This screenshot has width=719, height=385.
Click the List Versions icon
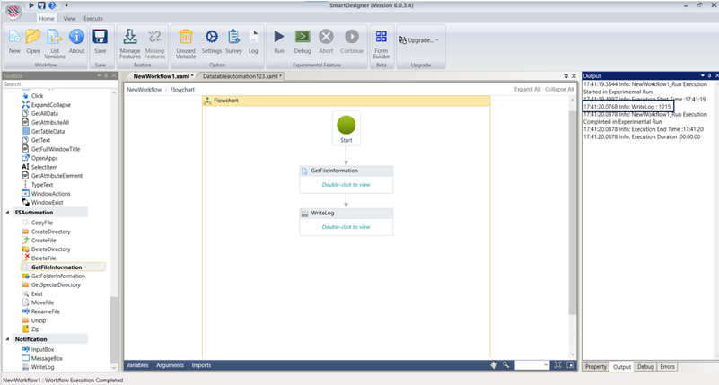click(x=55, y=40)
